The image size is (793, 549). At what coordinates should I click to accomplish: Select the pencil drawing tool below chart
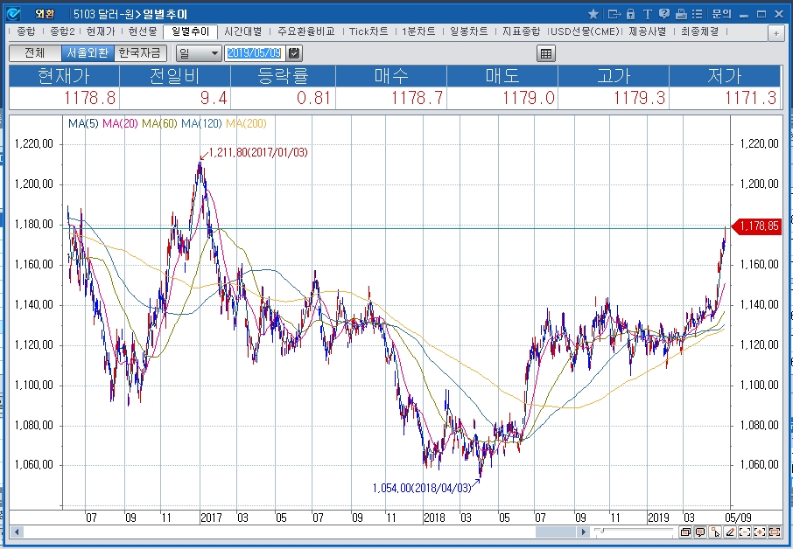[x=730, y=532]
